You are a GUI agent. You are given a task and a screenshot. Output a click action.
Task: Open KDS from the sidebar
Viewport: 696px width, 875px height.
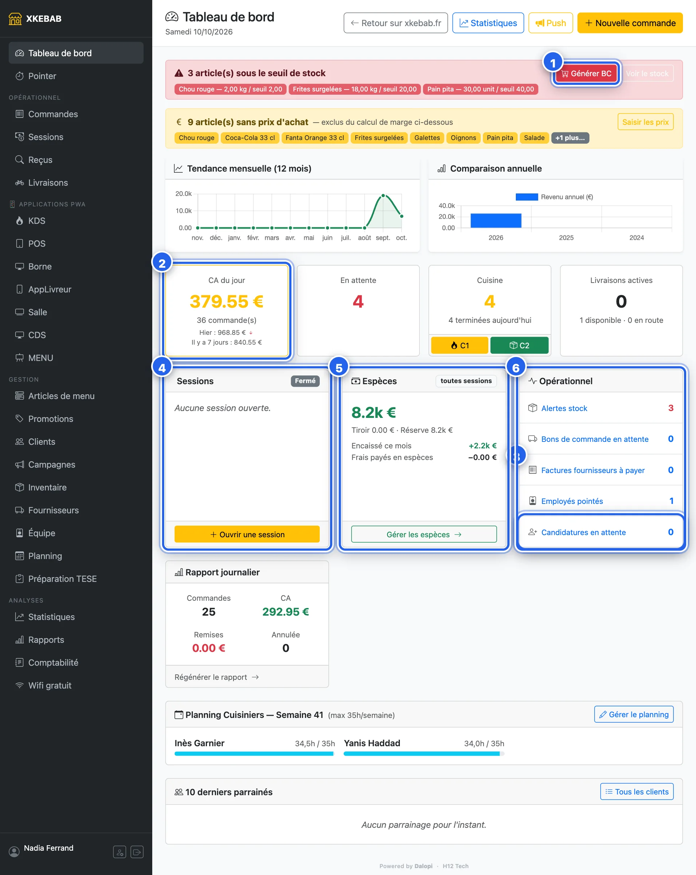tap(76, 221)
